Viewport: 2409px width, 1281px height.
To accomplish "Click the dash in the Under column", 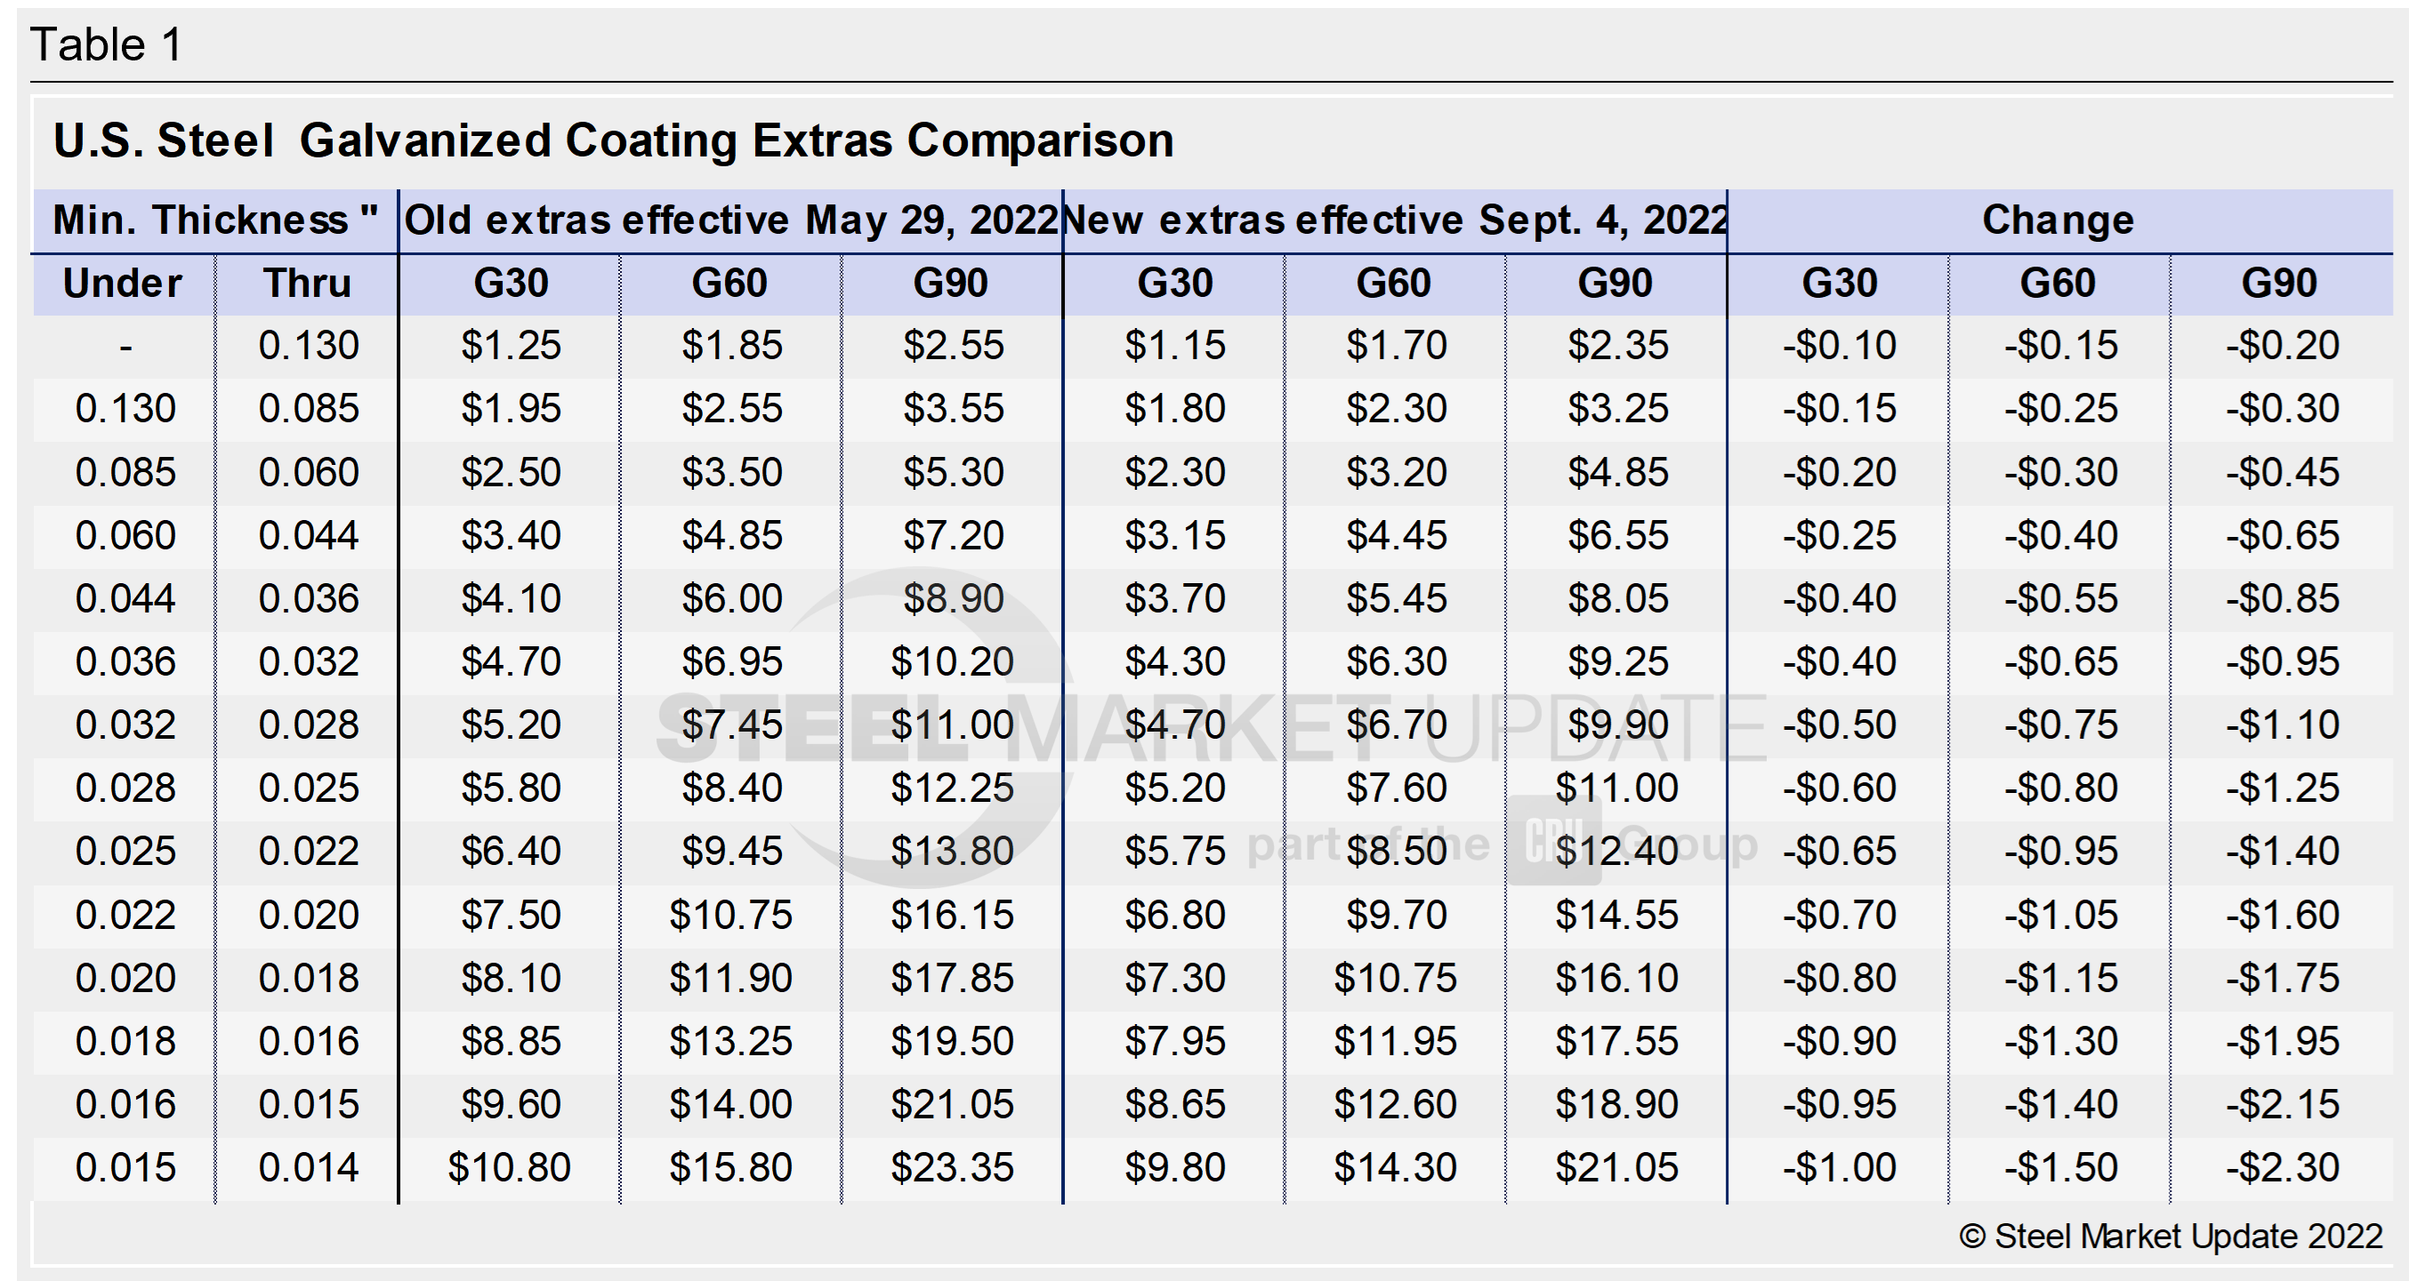I will [x=125, y=348].
